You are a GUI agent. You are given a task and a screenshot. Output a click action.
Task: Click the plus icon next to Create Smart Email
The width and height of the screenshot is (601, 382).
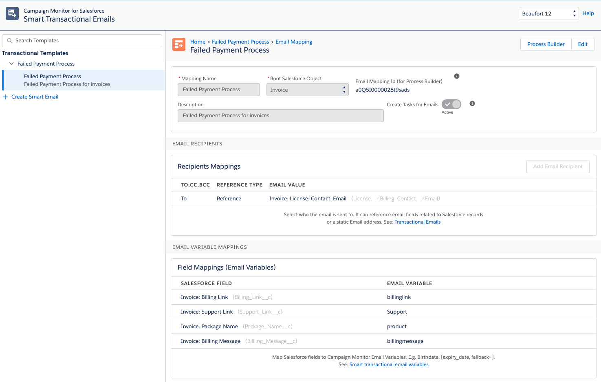5,97
